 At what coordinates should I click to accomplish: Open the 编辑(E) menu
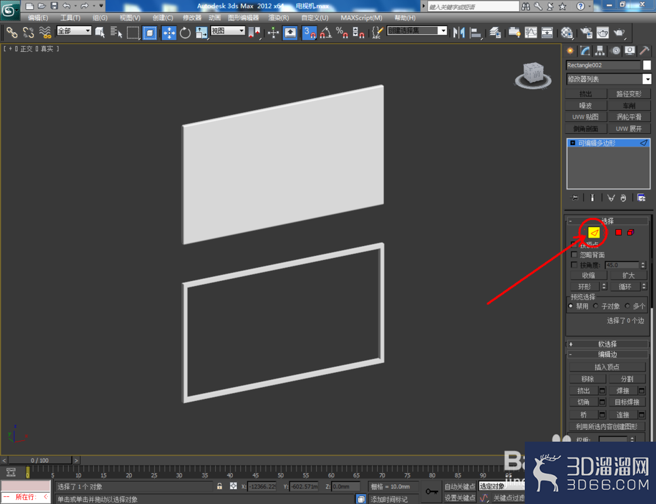(38, 18)
